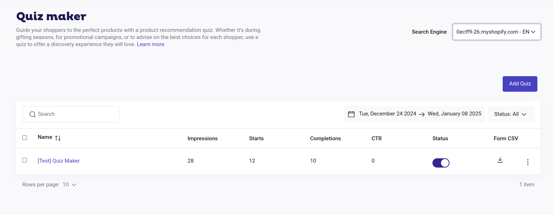Click the Completions column header
This screenshot has height=215, width=553.
point(325,138)
